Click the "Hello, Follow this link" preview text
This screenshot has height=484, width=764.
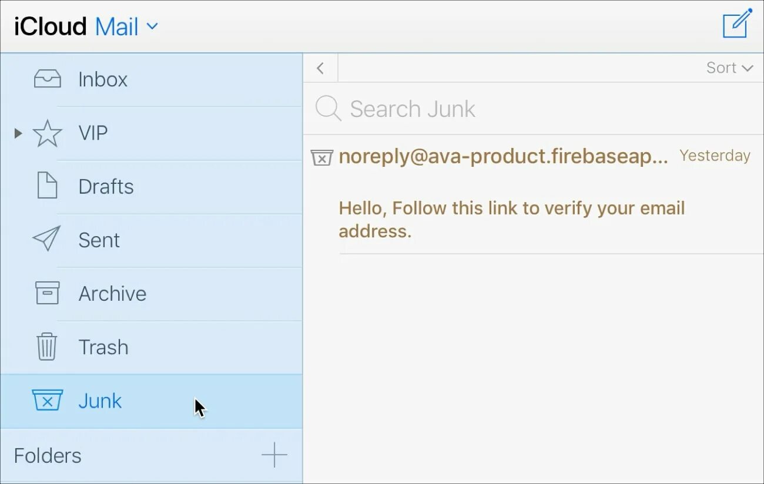tap(512, 219)
